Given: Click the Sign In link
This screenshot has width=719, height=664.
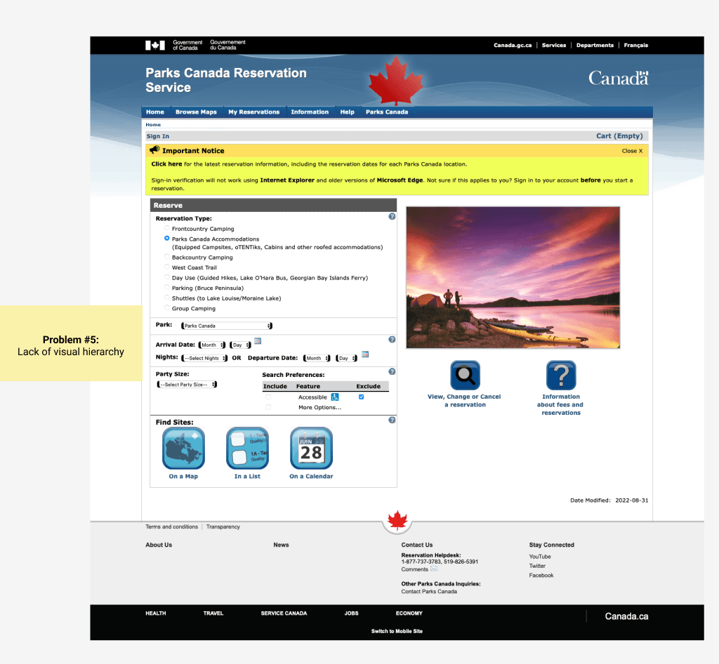Looking at the screenshot, I should tap(158, 136).
